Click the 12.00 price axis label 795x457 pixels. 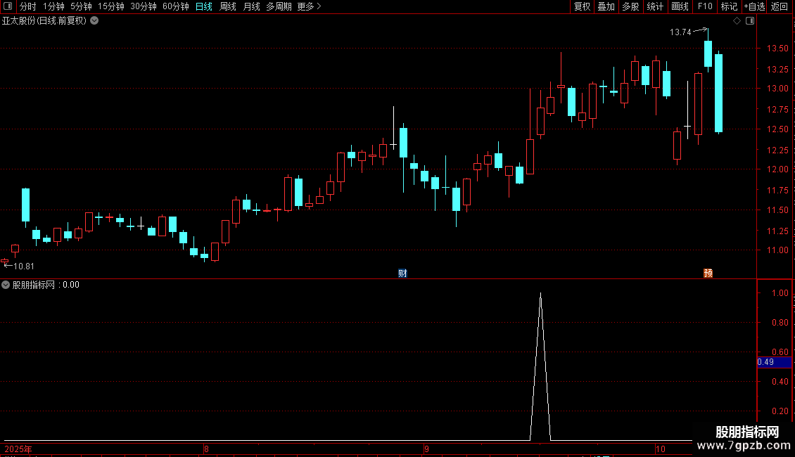(x=777, y=169)
